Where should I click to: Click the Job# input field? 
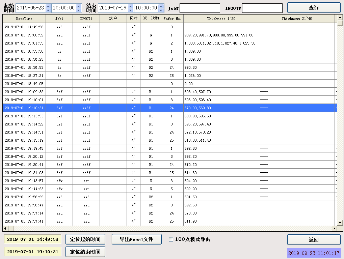200,8
